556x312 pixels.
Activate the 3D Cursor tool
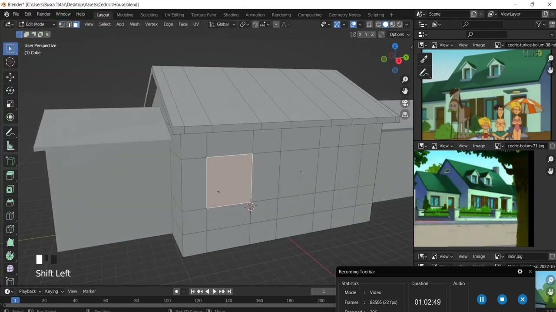coord(10,62)
